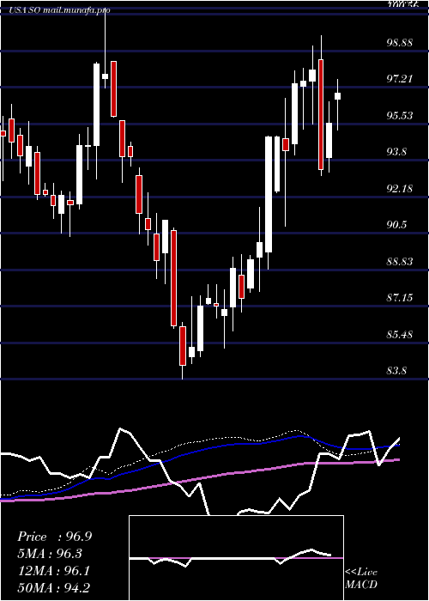The height and width of the screenshot is (601, 429).
Task: Click inside the MACD indicator panel
Action: click(x=236, y=558)
